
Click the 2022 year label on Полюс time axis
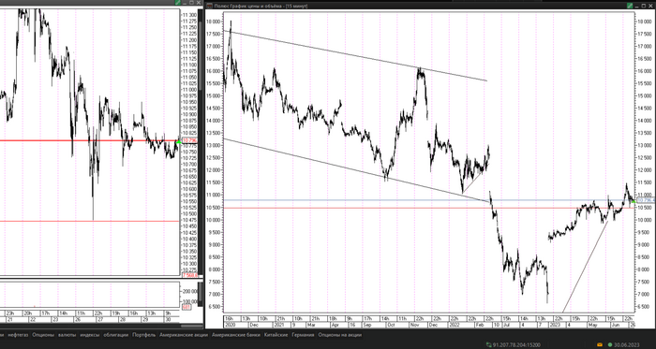pyautogui.click(x=455, y=325)
